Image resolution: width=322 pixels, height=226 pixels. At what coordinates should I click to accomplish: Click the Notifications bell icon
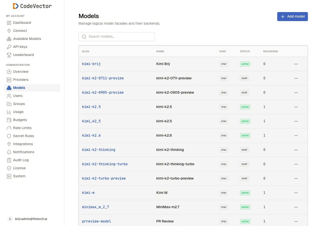point(9,152)
